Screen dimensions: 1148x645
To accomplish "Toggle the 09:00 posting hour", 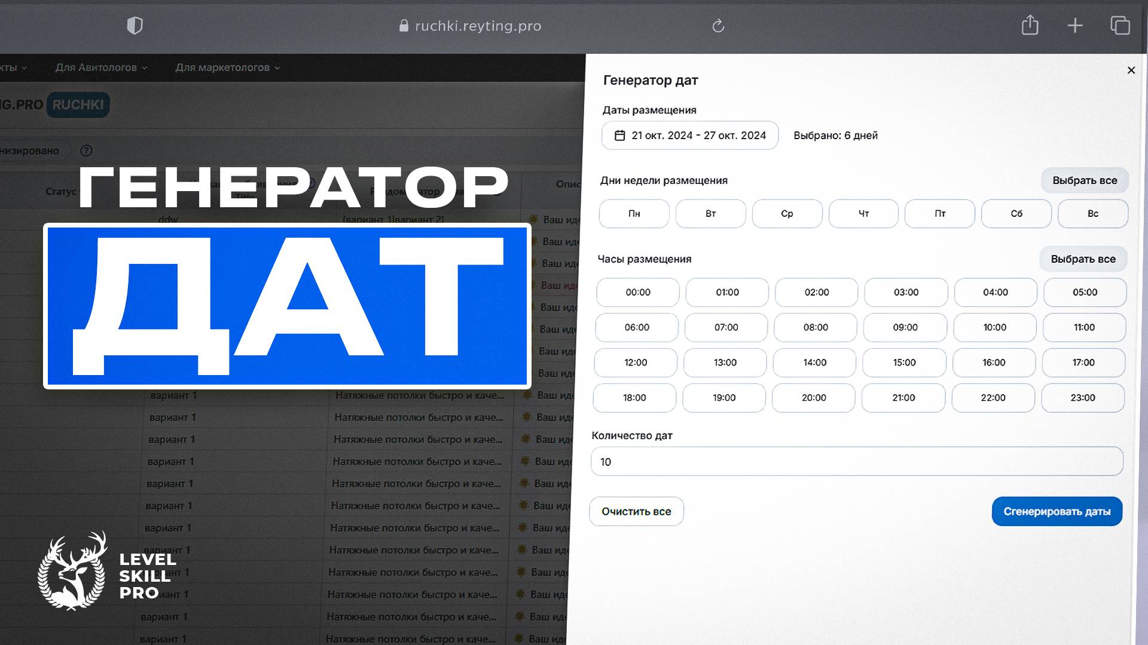I will tap(905, 327).
